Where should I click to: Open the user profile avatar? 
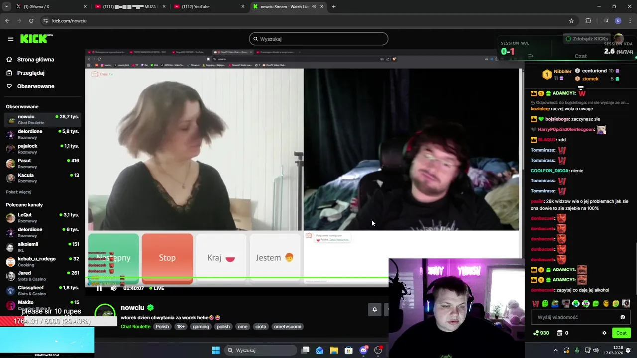point(619,39)
